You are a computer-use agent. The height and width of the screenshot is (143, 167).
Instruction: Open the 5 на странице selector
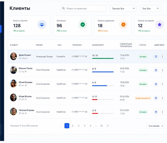coord(156,126)
